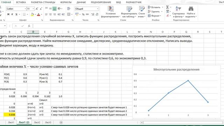This screenshot has height=126, width=224.
Task: Toggle underline formatting (Ч)
Action: [16, 14]
